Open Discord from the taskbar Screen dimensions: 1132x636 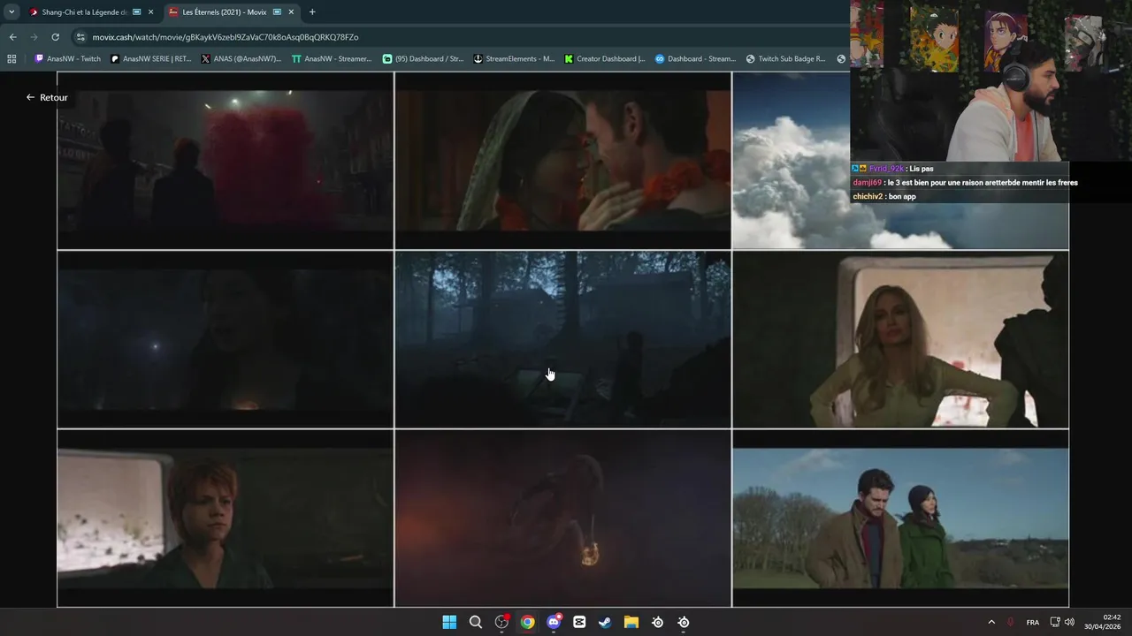coord(554,622)
